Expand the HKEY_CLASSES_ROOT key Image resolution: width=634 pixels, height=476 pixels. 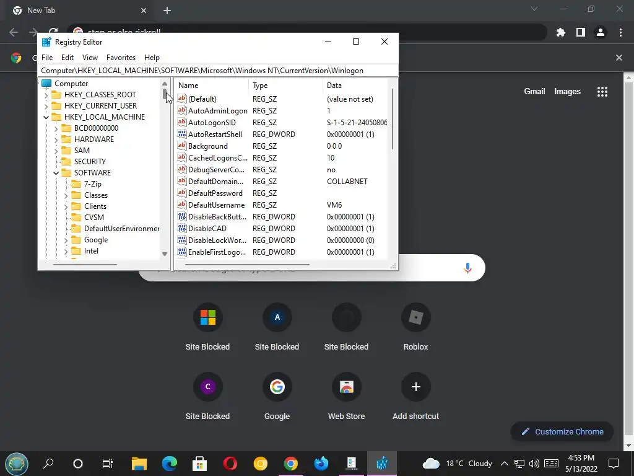coord(46,95)
